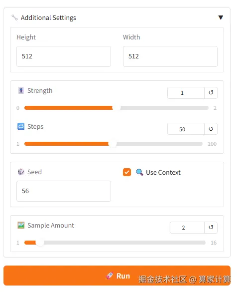
Task: Click the Additional Settings header title
Action: [48, 18]
